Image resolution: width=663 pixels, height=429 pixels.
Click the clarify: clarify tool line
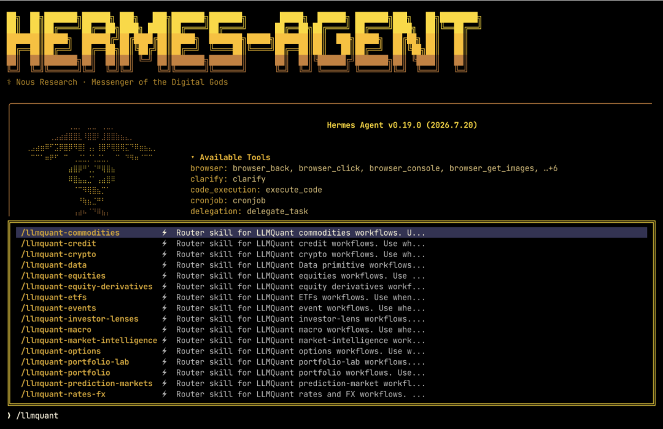click(228, 179)
